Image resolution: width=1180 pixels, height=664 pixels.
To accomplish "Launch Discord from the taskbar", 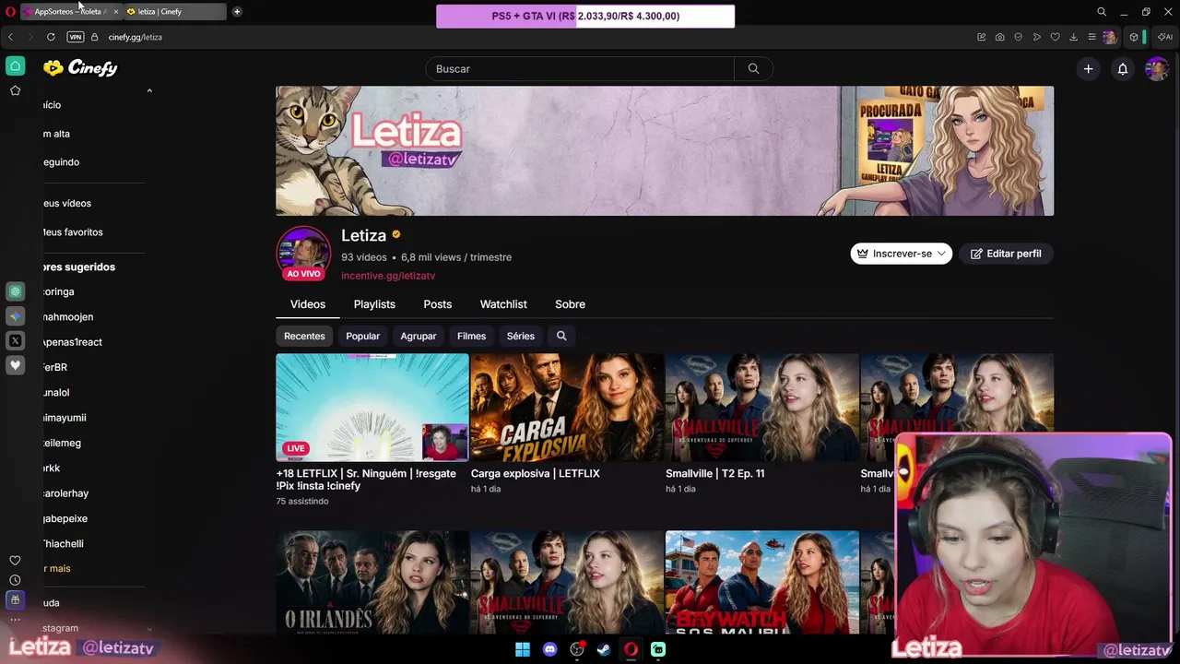I will coord(550,649).
